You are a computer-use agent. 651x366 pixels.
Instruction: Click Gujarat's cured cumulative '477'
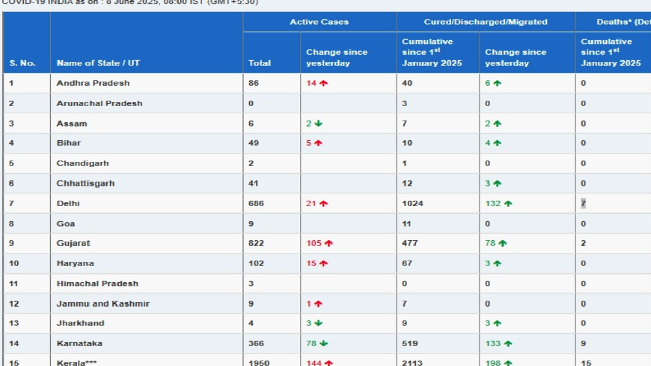click(x=410, y=243)
